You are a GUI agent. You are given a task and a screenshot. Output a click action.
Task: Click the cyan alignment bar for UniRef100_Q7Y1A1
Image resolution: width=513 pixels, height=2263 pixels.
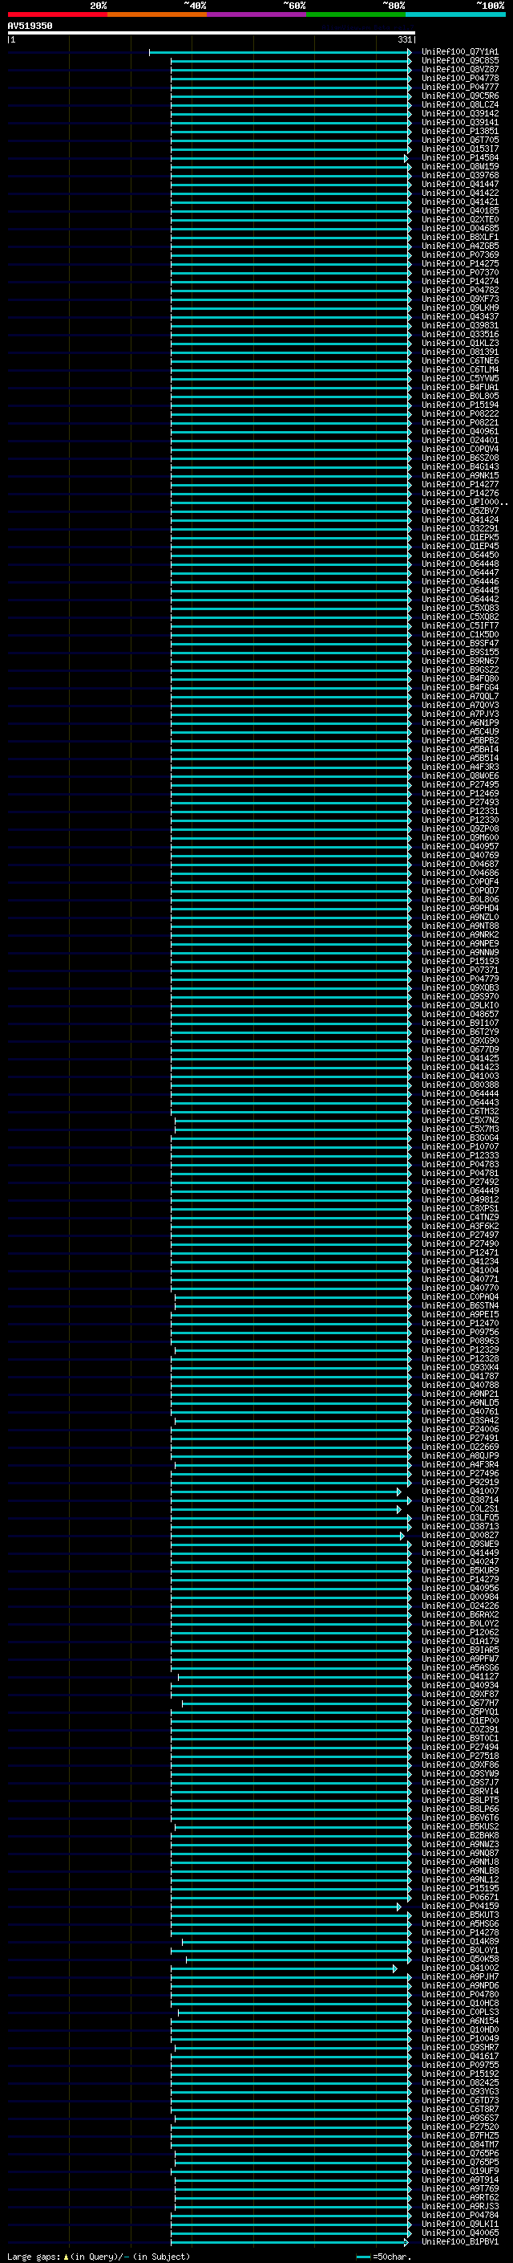point(280,53)
